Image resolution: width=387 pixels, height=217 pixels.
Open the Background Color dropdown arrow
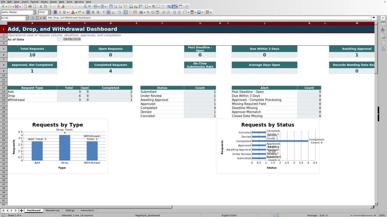tap(83, 12)
